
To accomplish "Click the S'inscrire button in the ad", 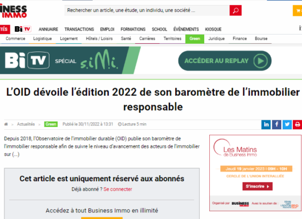I will (258, 186).
